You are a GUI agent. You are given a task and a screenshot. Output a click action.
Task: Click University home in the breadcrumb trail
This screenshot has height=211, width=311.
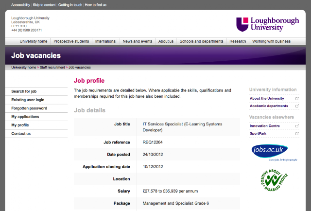(24, 68)
